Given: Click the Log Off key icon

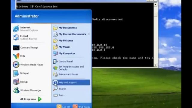Looking at the screenshot, I should pos(59,106).
